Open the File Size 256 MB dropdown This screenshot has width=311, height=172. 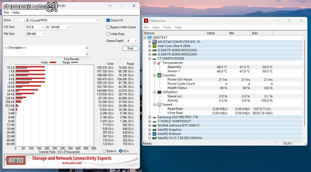tap(35, 34)
